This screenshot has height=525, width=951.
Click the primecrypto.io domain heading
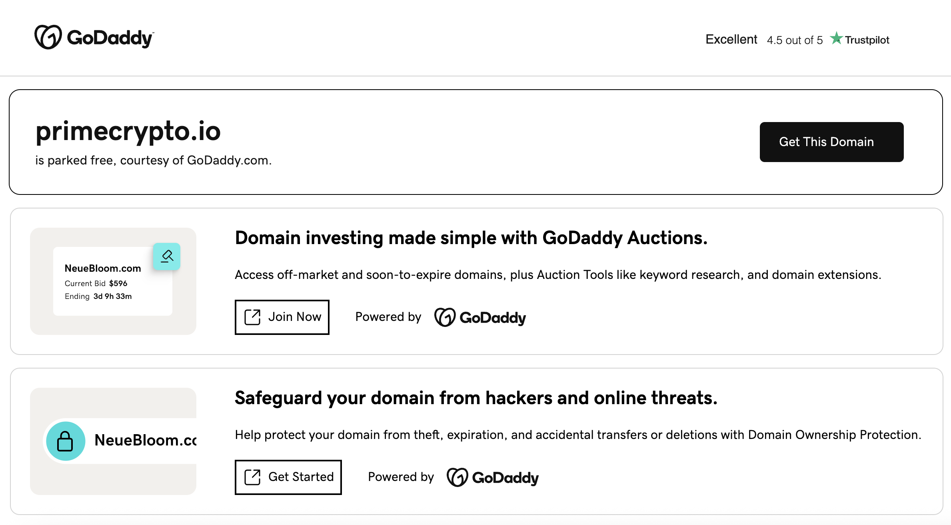point(128,131)
